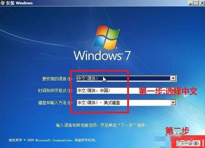Click the 下一步(N) button
205x148 pixels.
[x=189, y=143]
